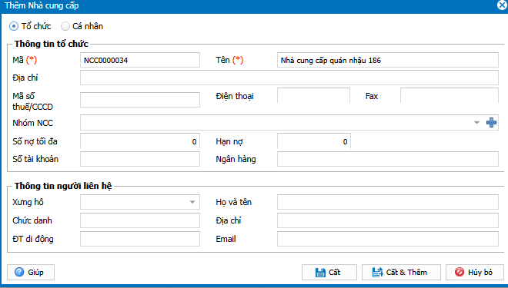Focus the Tên supplier name field

click(x=388, y=60)
